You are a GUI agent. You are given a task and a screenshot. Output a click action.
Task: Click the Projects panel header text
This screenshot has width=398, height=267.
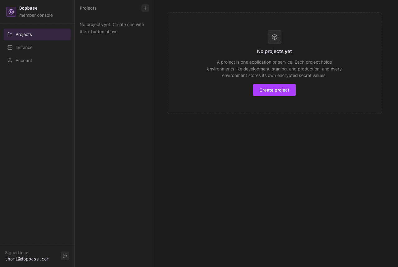point(88,8)
